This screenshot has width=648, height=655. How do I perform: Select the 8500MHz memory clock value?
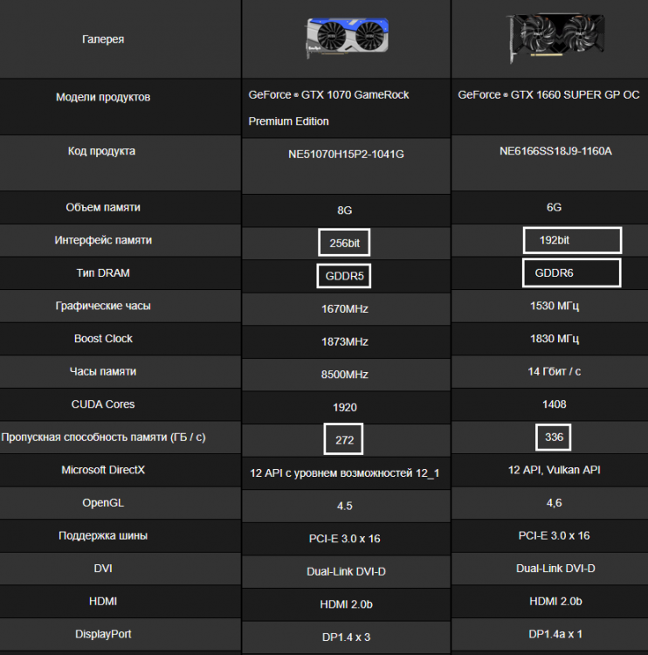pos(345,375)
